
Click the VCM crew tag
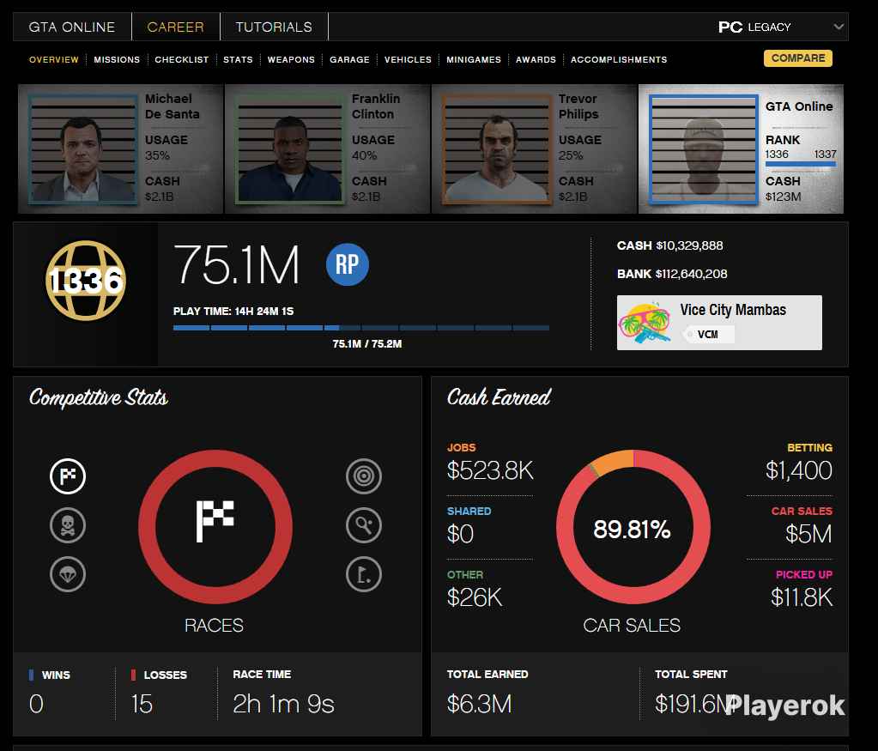(x=708, y=335)
